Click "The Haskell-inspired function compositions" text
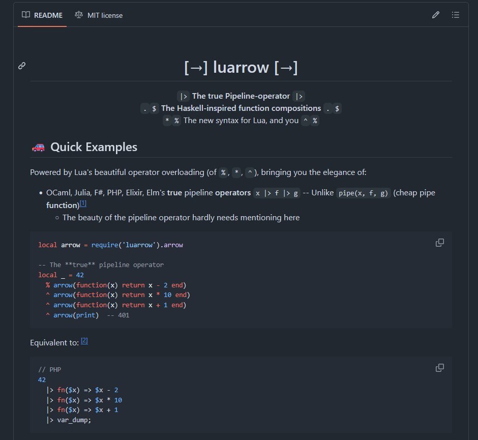Image resolution: width=478 pixels, height=440 pixels. click(241, 108)
